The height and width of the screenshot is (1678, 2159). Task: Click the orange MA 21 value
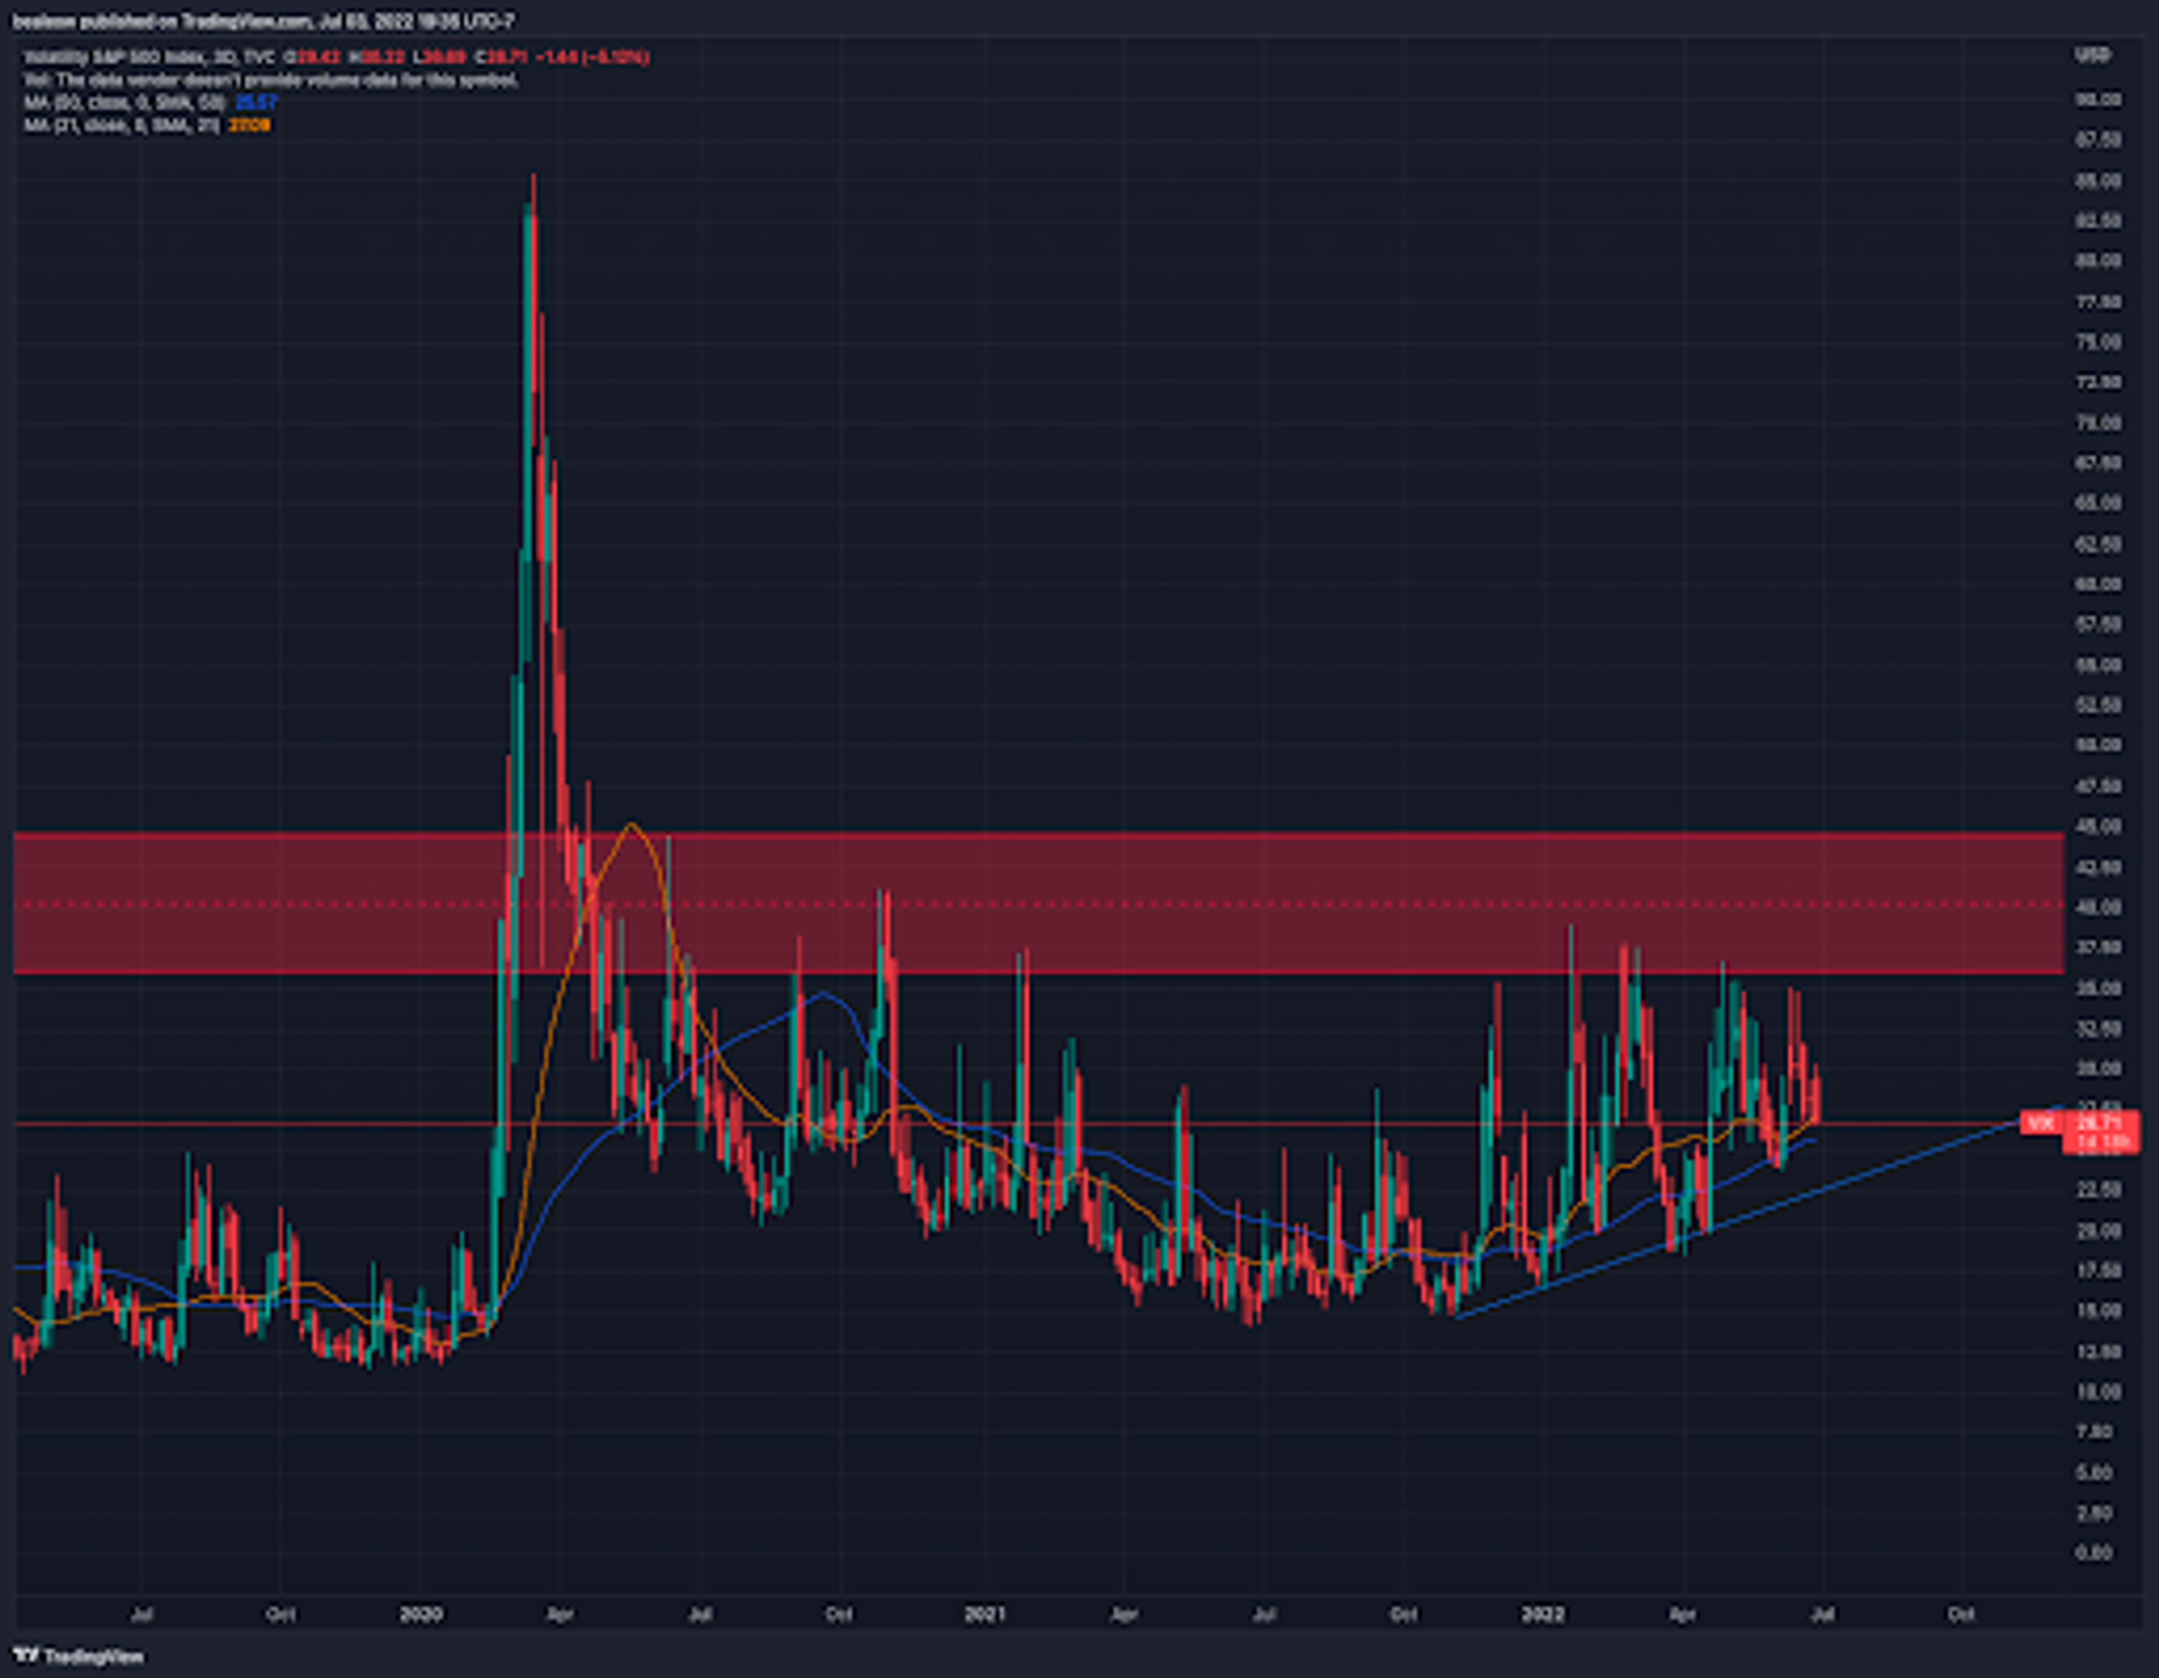point(249,125)
